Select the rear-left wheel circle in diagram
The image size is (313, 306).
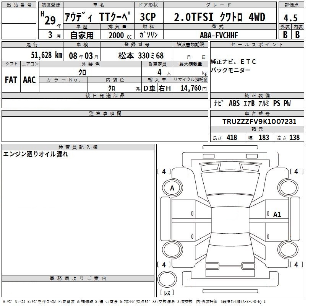pos(172,250)
